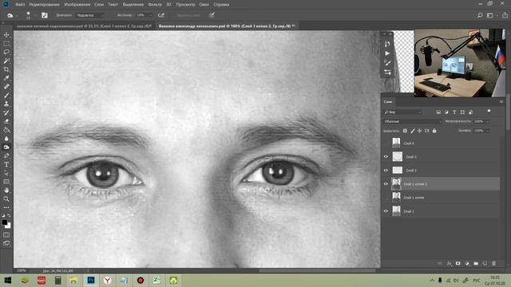
Task: Lock transparent pixels in Layers panel
Action: (x=405, y=131)
